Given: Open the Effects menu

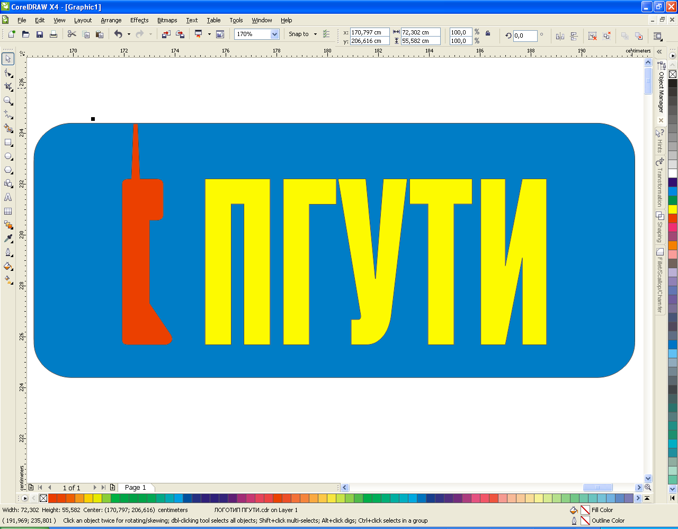Looking at the screenshot, I should pyautogui.click(x=139, y=20).
